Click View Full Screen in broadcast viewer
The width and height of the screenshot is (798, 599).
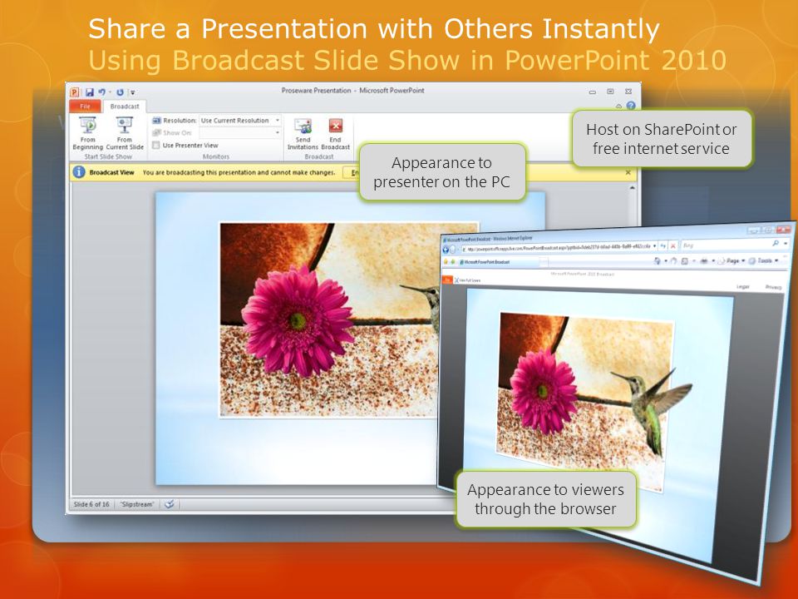tap(468, 280)
